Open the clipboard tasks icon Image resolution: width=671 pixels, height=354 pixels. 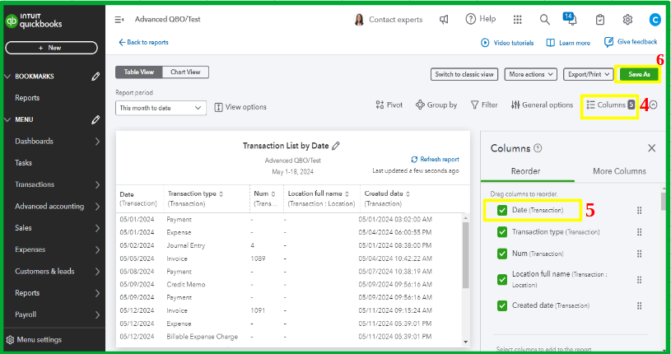[x=600, y=20]
